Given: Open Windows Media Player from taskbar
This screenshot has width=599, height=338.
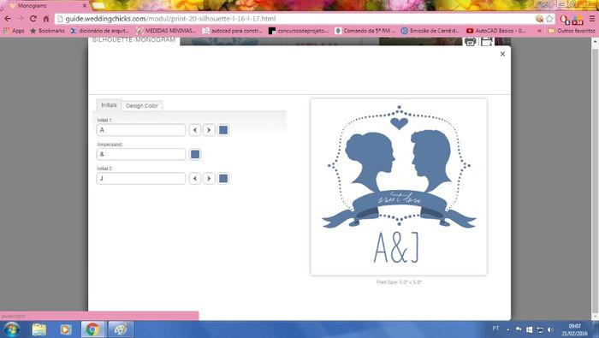Looking at the screenshot, I should coord(66,329).
